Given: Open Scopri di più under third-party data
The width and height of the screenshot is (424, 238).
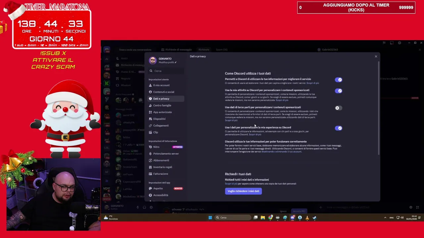Looking at the screenshot, I should [x=231, y=120].
